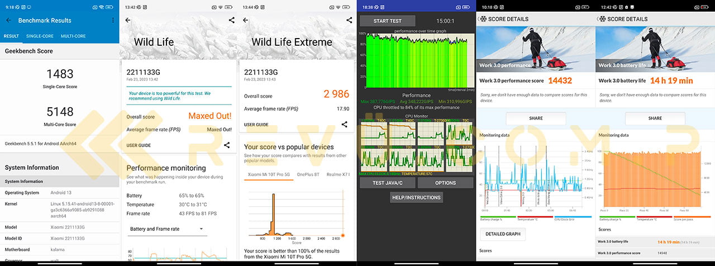Viewport: 715px width, 266px height.
Task: Tap single-core score 1483
Action: 60,74
